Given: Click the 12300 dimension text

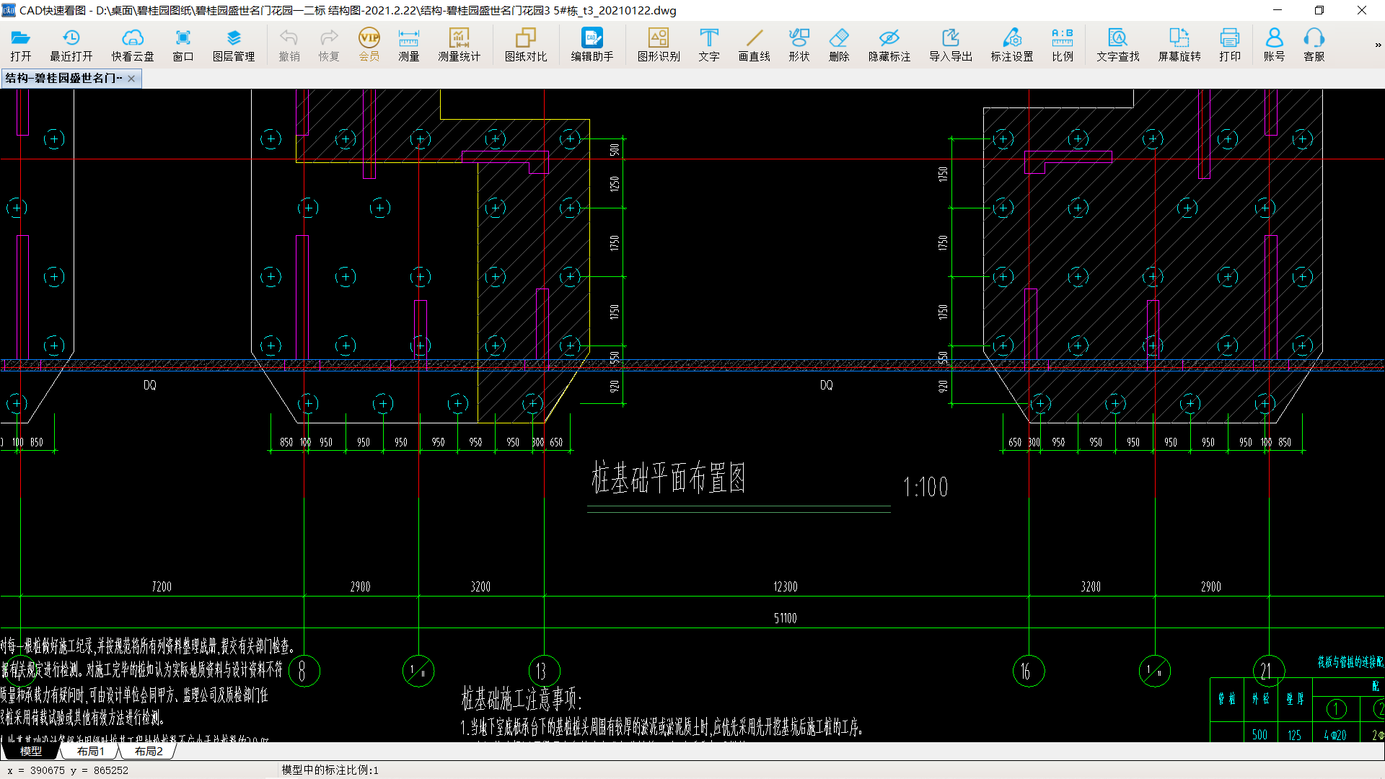Looking at the screenshot, I should [x=786, y=586].
